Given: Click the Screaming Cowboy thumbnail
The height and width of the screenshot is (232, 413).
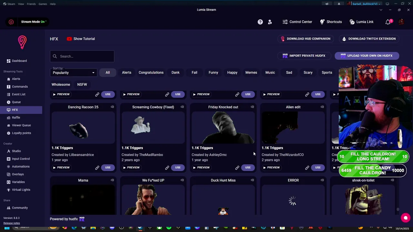Looking at the screenshot, I should (x=153, y=128).
